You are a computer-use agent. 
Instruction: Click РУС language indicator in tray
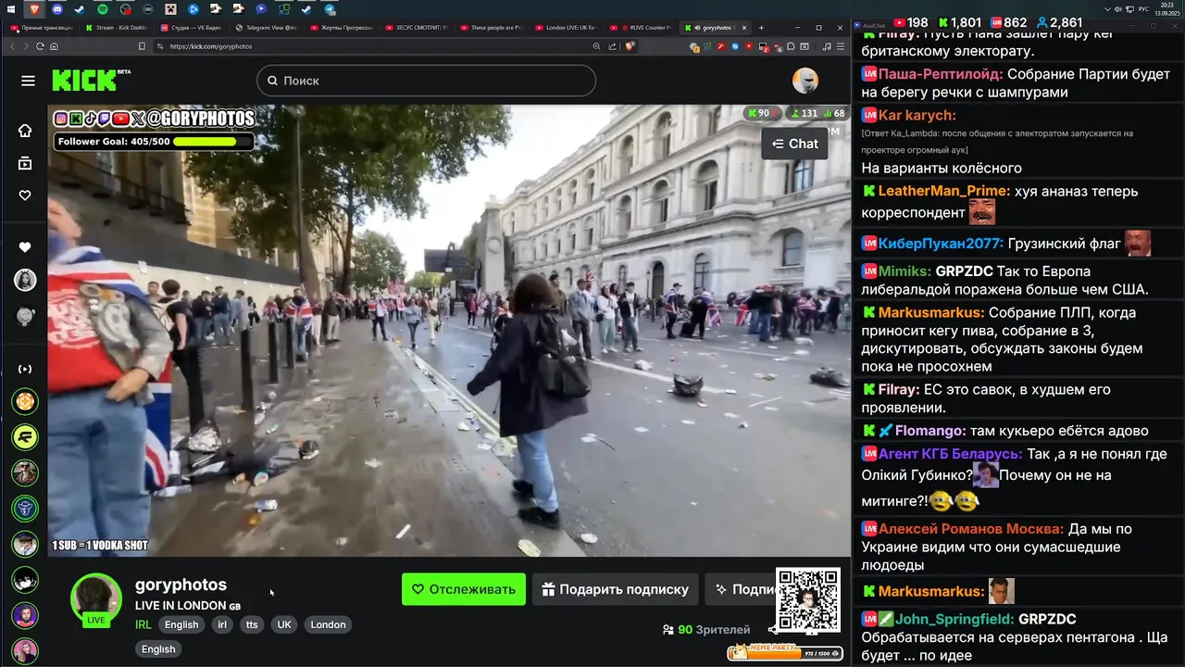pos(1143,9)
